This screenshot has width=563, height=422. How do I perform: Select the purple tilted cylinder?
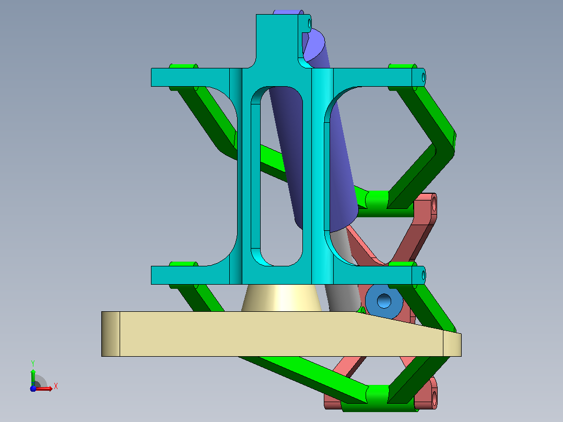(x=341, y=172)
